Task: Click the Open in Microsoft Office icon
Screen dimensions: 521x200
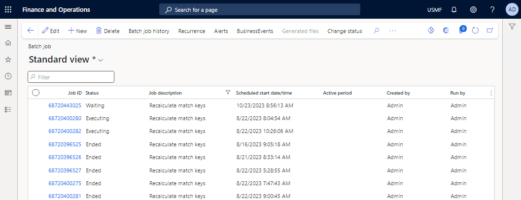Action: [446, 31]
